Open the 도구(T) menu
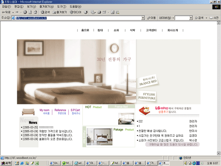This screenshot has width=221, height=166. click(x=62, y=7)
